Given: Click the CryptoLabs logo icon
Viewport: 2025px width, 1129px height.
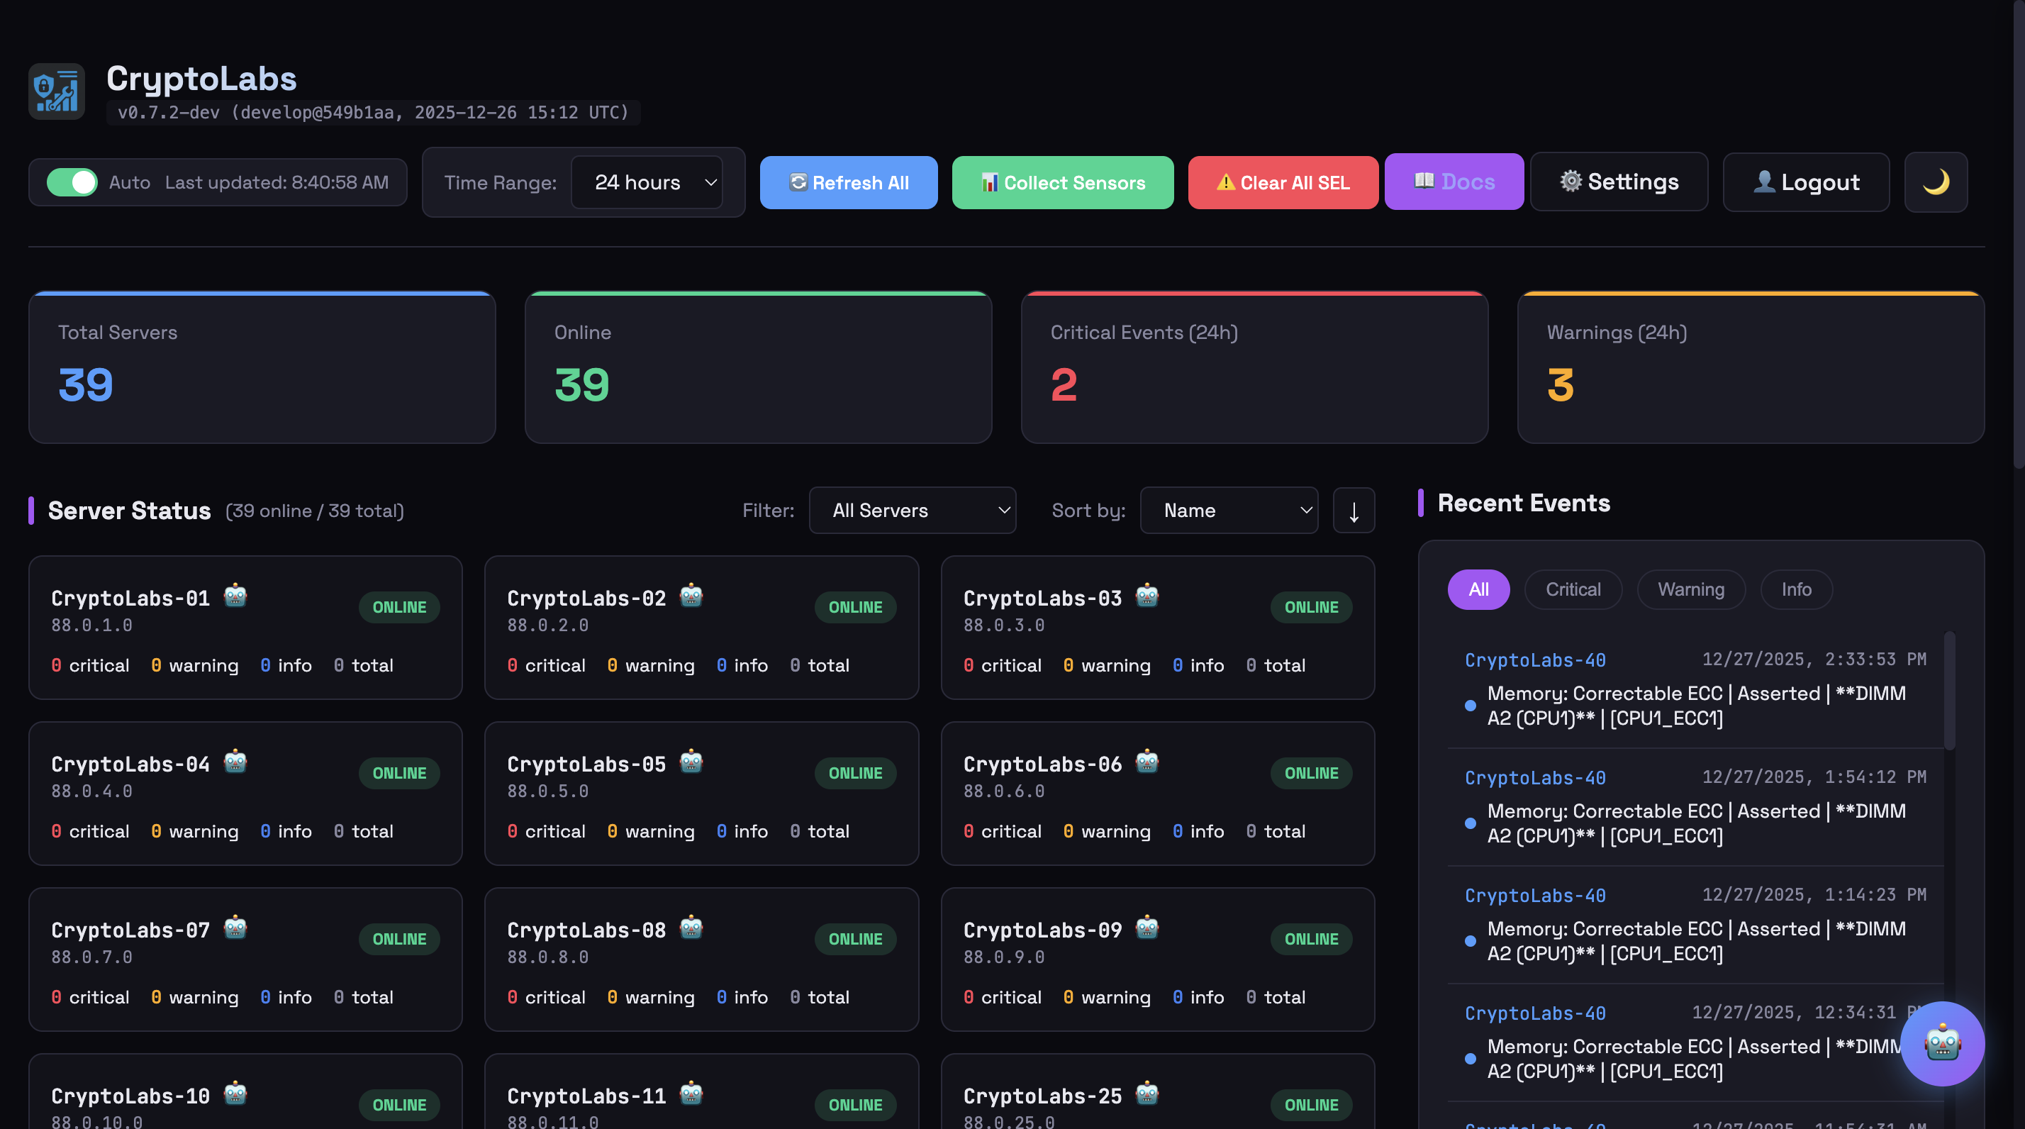Looking at the screenshot, I should click(56, 90).
